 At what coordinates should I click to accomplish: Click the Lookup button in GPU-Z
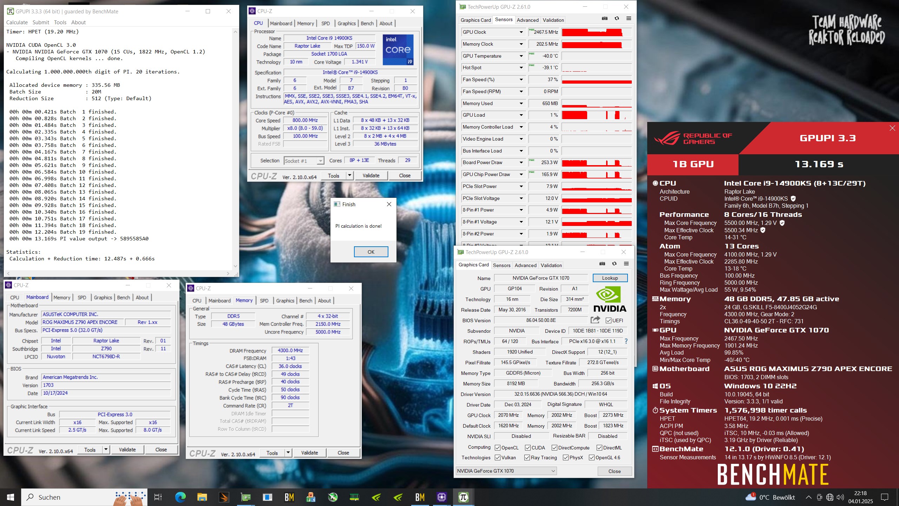point(610,278)
